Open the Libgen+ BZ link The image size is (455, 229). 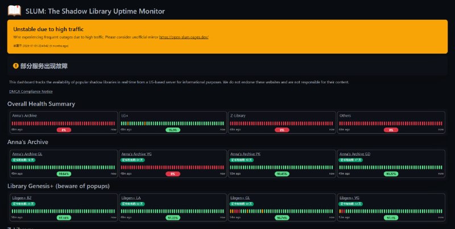22,198
